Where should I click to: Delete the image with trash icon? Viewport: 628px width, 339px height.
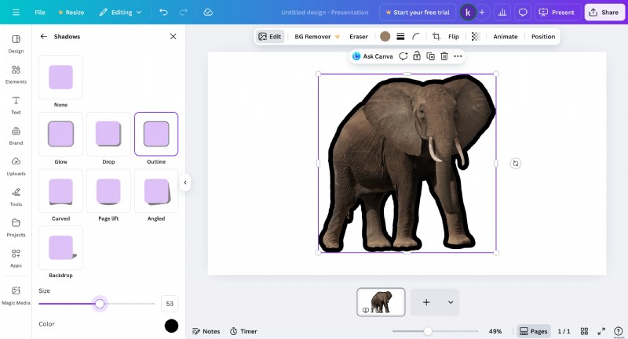tap(444, 56)
